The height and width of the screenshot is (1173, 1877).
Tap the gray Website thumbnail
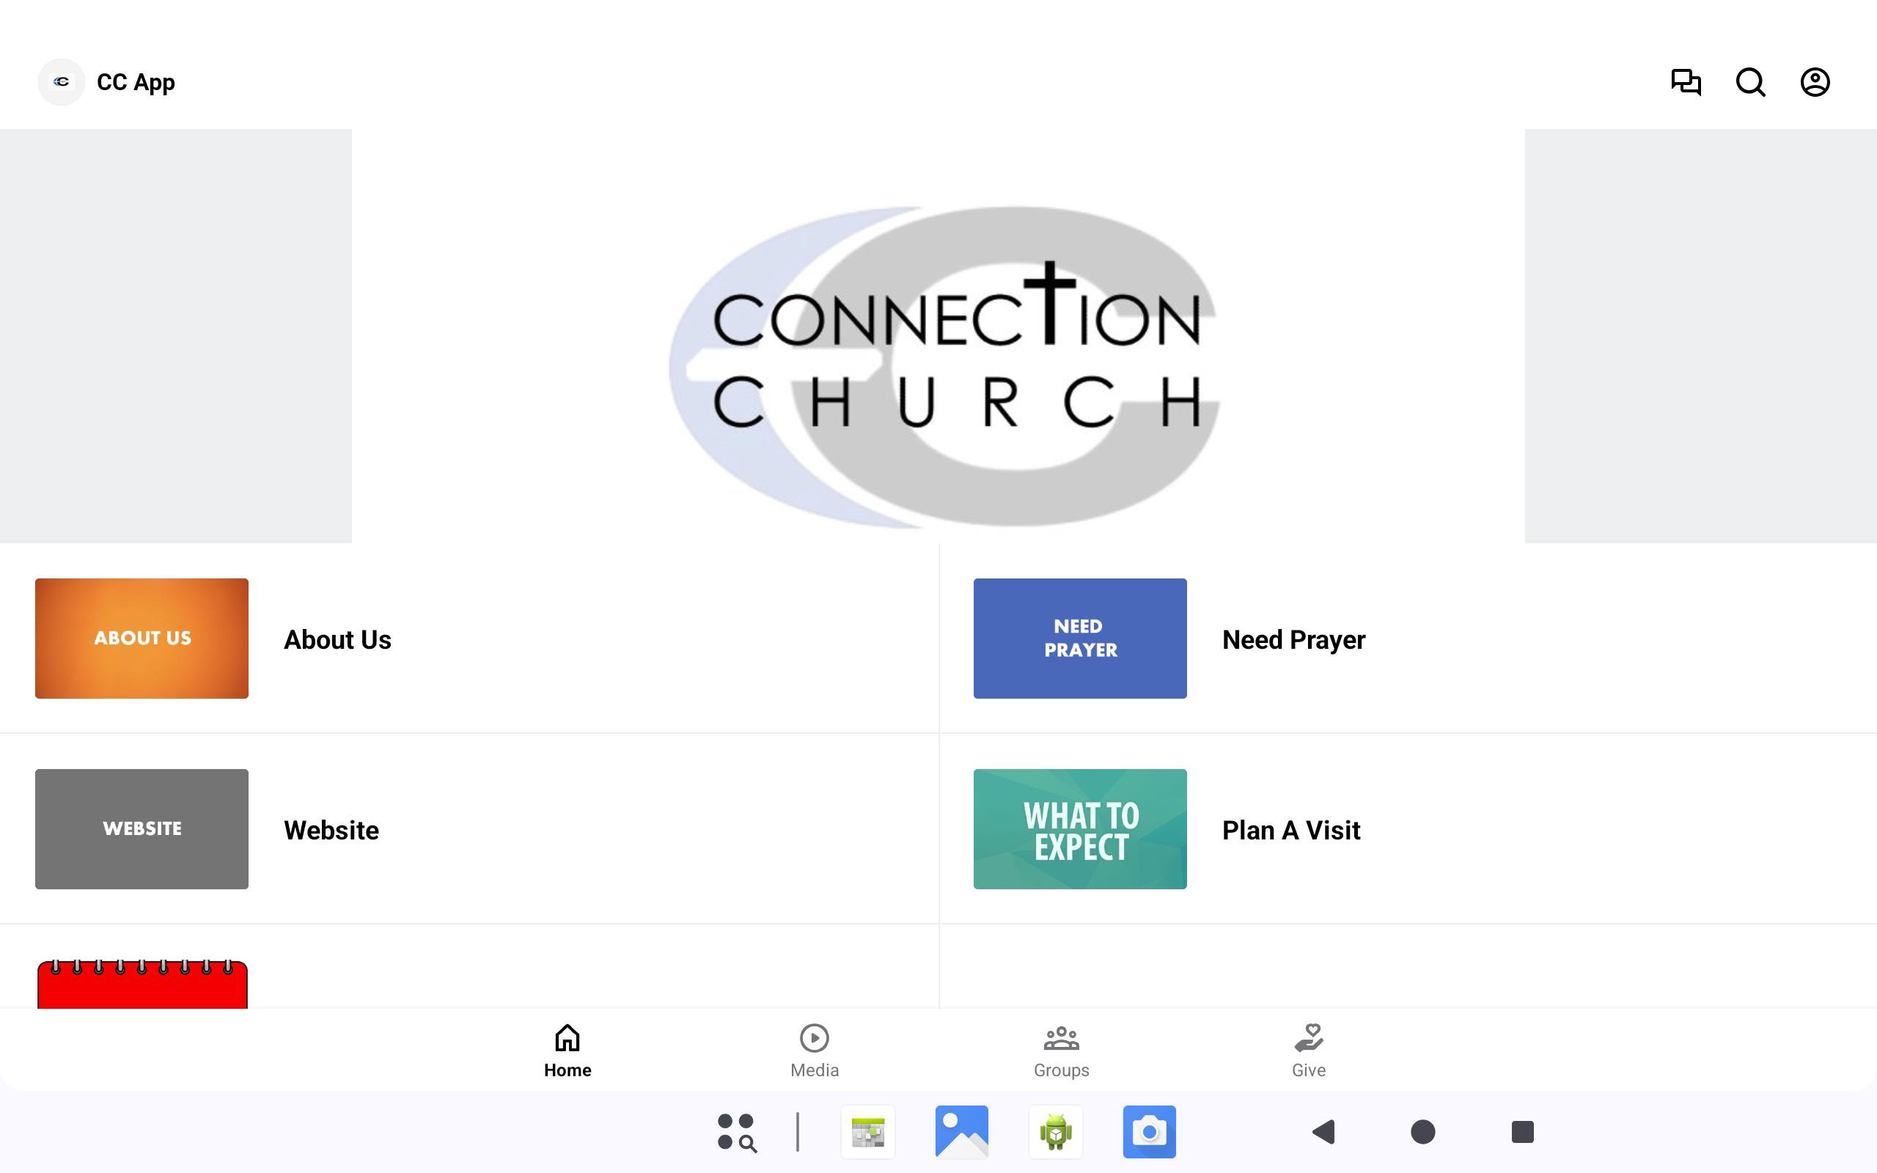click(x=142, y=828)
